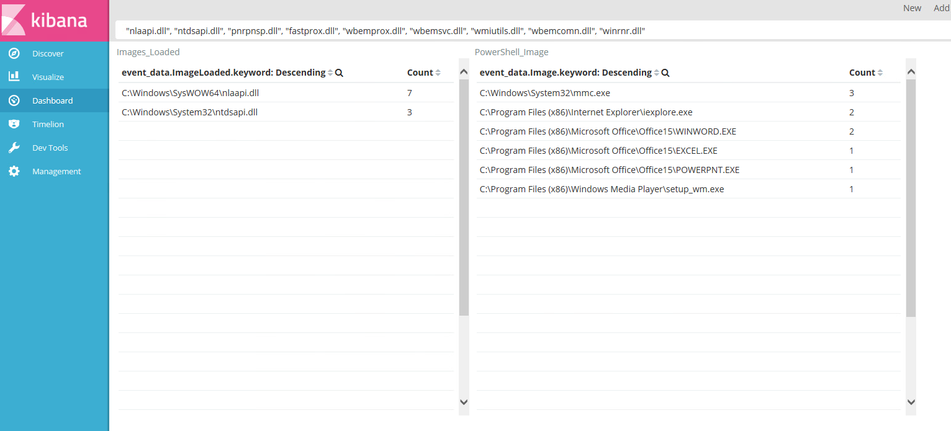Click New in top bar

(912, 8)
